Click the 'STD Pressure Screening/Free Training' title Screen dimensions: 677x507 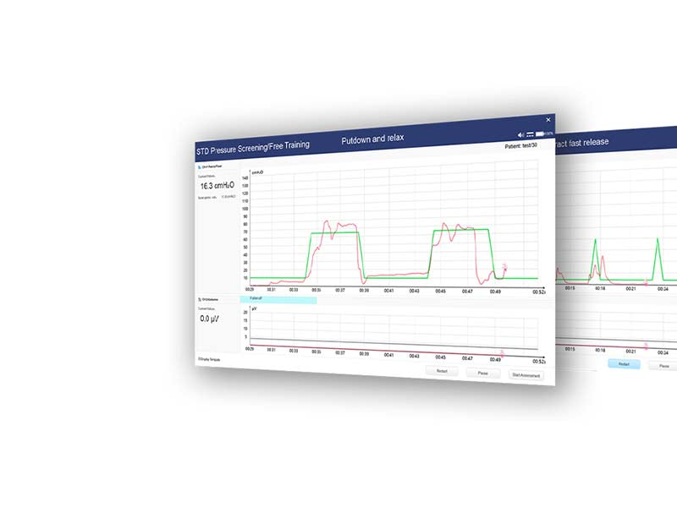click(252, 145)
